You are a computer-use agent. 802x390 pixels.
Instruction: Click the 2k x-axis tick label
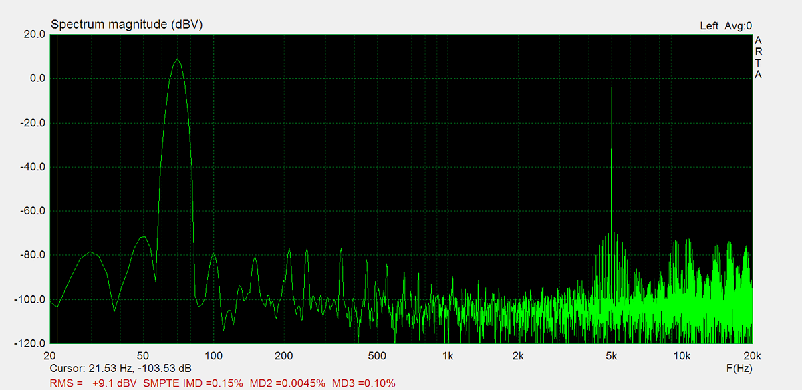[x=518, y=355]
